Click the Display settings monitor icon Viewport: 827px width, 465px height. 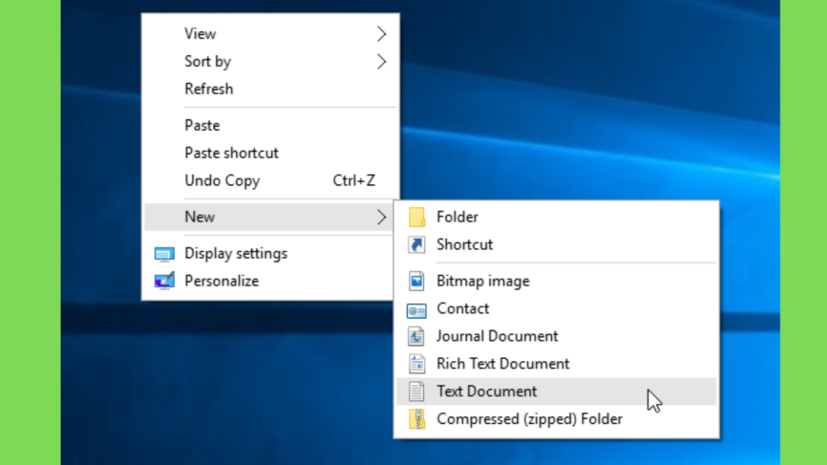165,254
